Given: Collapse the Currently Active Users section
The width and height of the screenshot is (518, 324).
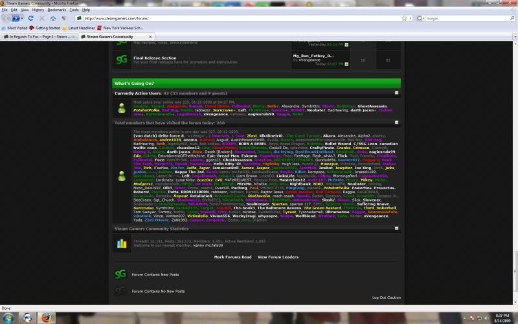Looking at the screenshot, I should (x=396, y=93).
